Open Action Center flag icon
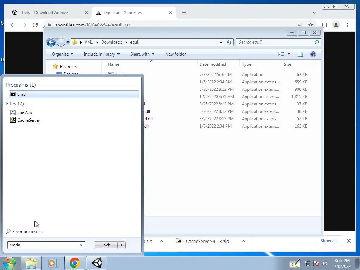The image size is (360, 270). [316, 264]
